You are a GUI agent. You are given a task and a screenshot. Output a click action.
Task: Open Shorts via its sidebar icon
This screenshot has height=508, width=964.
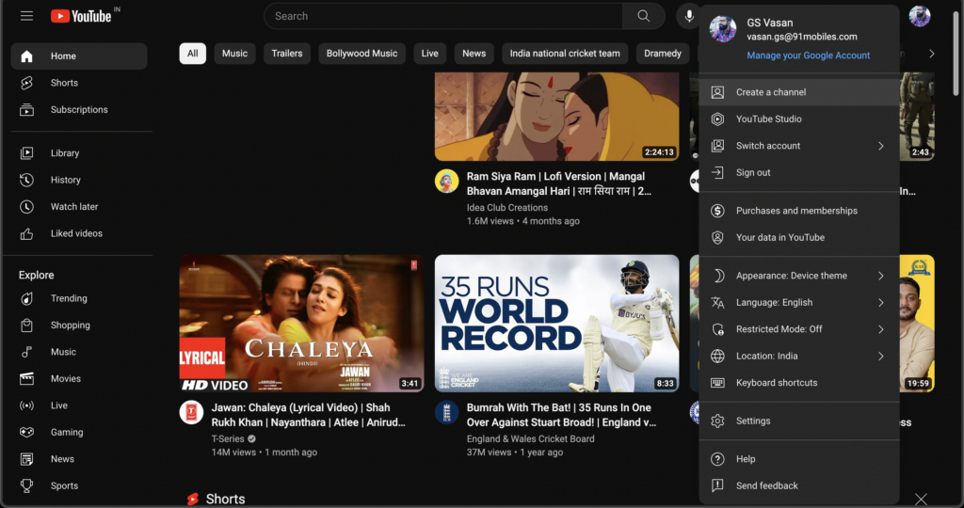point(26,83)
